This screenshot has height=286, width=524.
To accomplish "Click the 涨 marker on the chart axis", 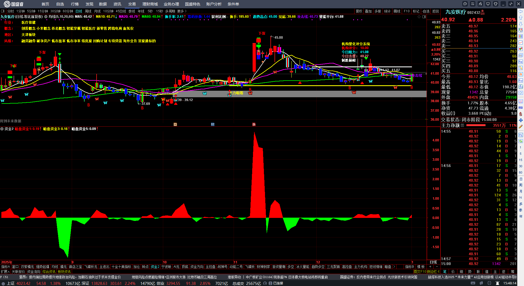I will 254,124.
